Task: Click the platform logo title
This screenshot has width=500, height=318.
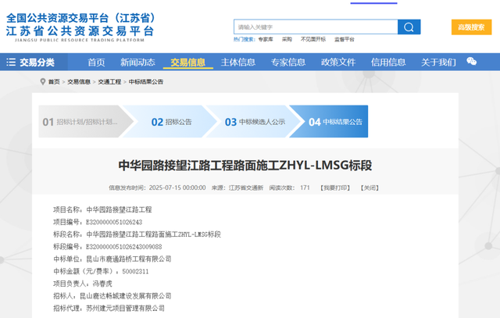Action: [x=80, y=25]
